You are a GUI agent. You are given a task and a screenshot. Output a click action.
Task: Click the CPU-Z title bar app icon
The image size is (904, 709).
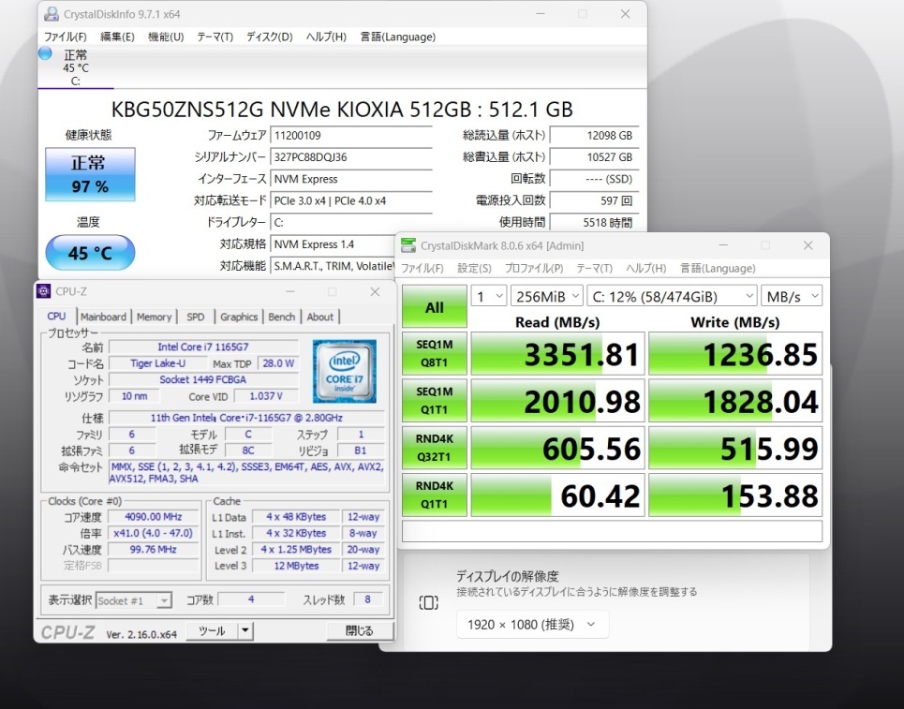(43, 291)
